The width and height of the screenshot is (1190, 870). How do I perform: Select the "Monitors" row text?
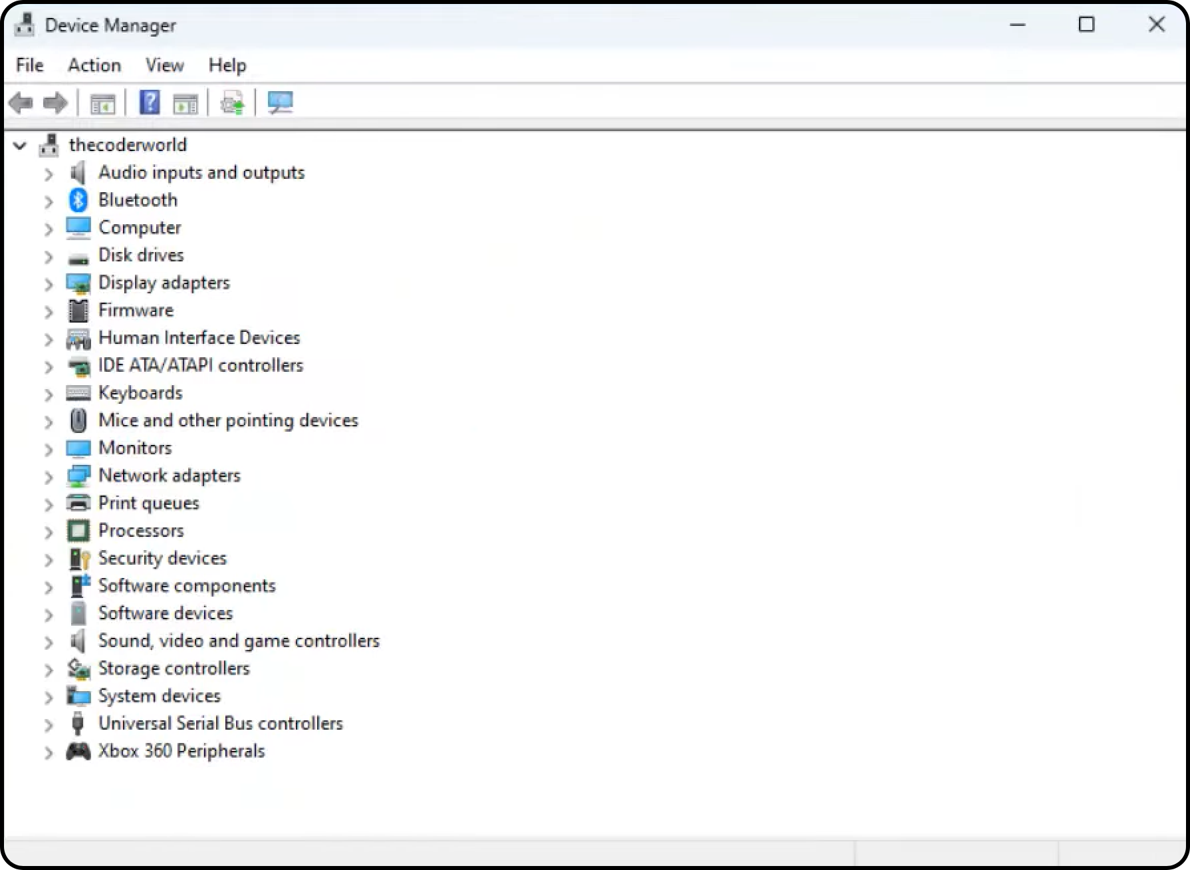[135, 448]
